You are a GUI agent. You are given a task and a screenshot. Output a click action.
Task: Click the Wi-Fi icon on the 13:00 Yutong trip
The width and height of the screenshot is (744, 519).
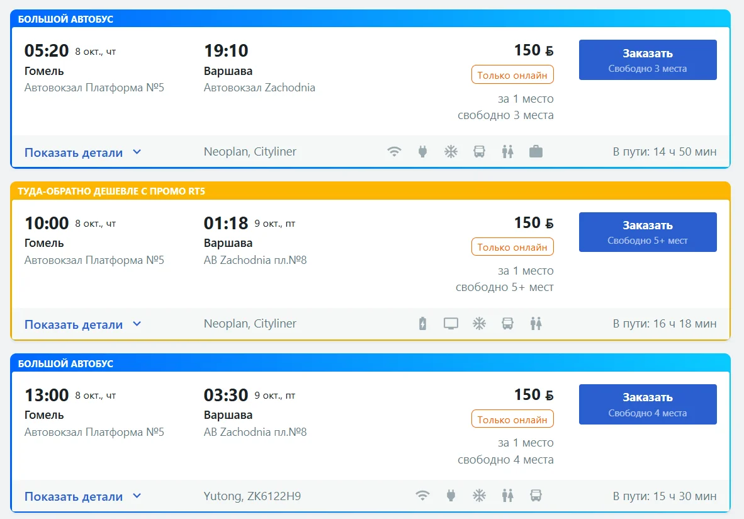[422, 496]
